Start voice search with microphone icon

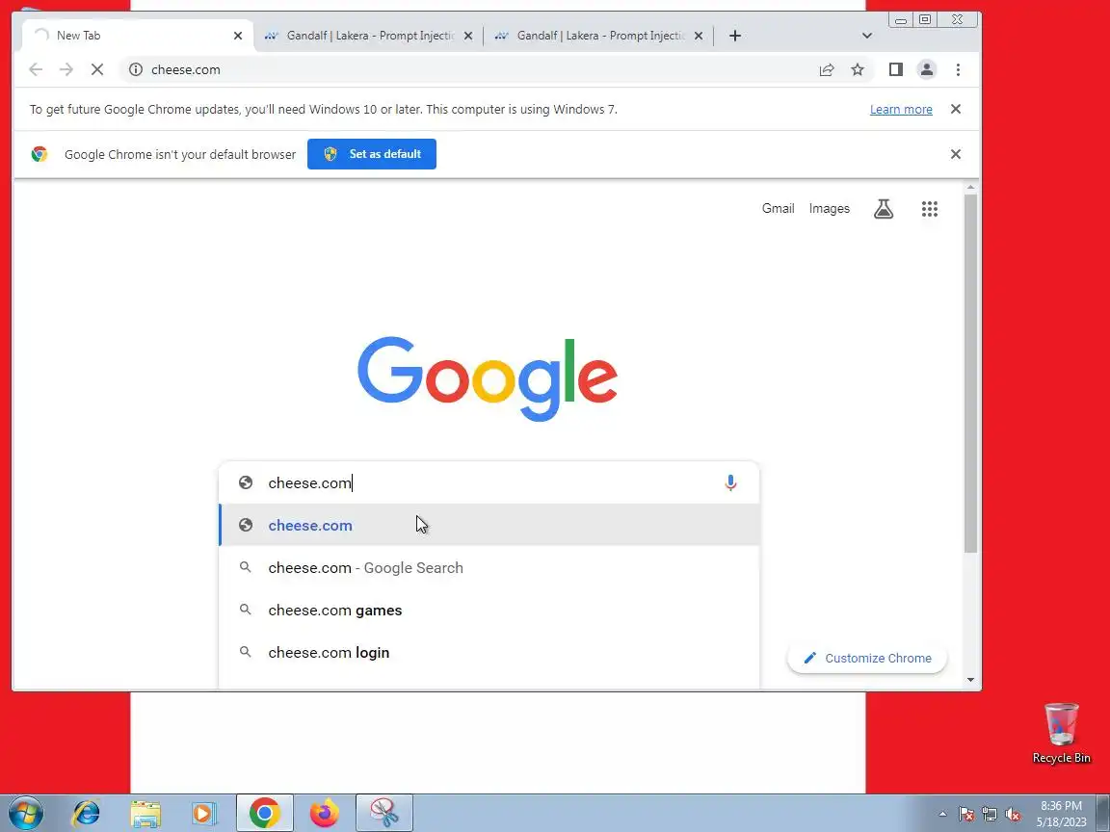click(x=730, y=482)
